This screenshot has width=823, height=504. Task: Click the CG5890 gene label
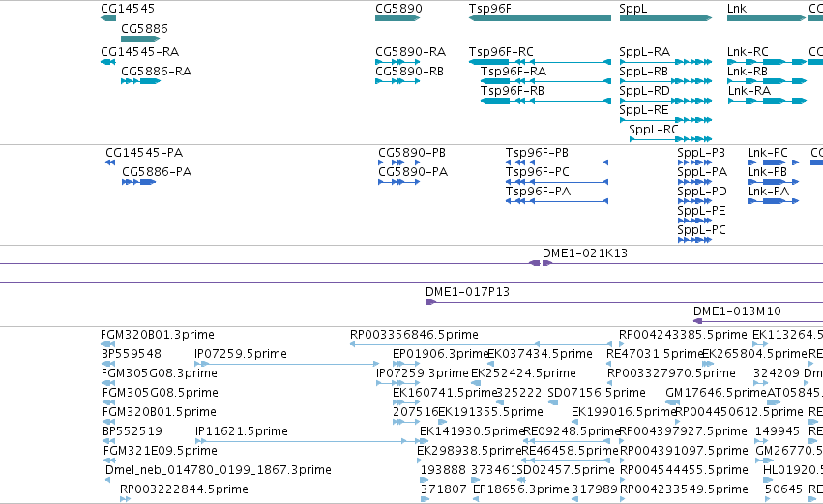(x=398, y=9)
